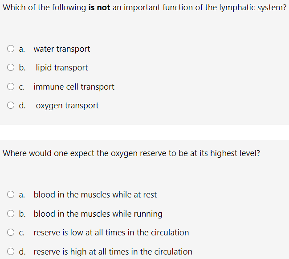The height and width of the screenshot is (259, 289).
Task: Select radio for blood in muscles at rest
Action: coord(11,194)
